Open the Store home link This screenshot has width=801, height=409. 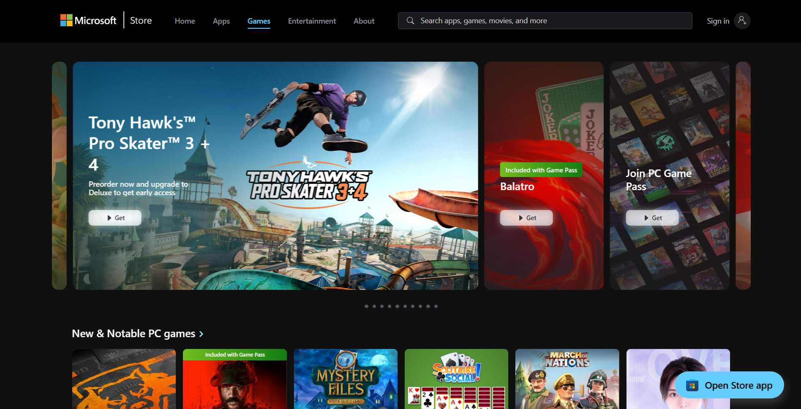tap(141, 20)
